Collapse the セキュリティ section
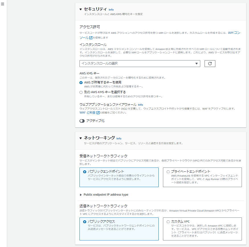This screenshot has height=247, width=249. pyautogui.click(x=81, y=9)
